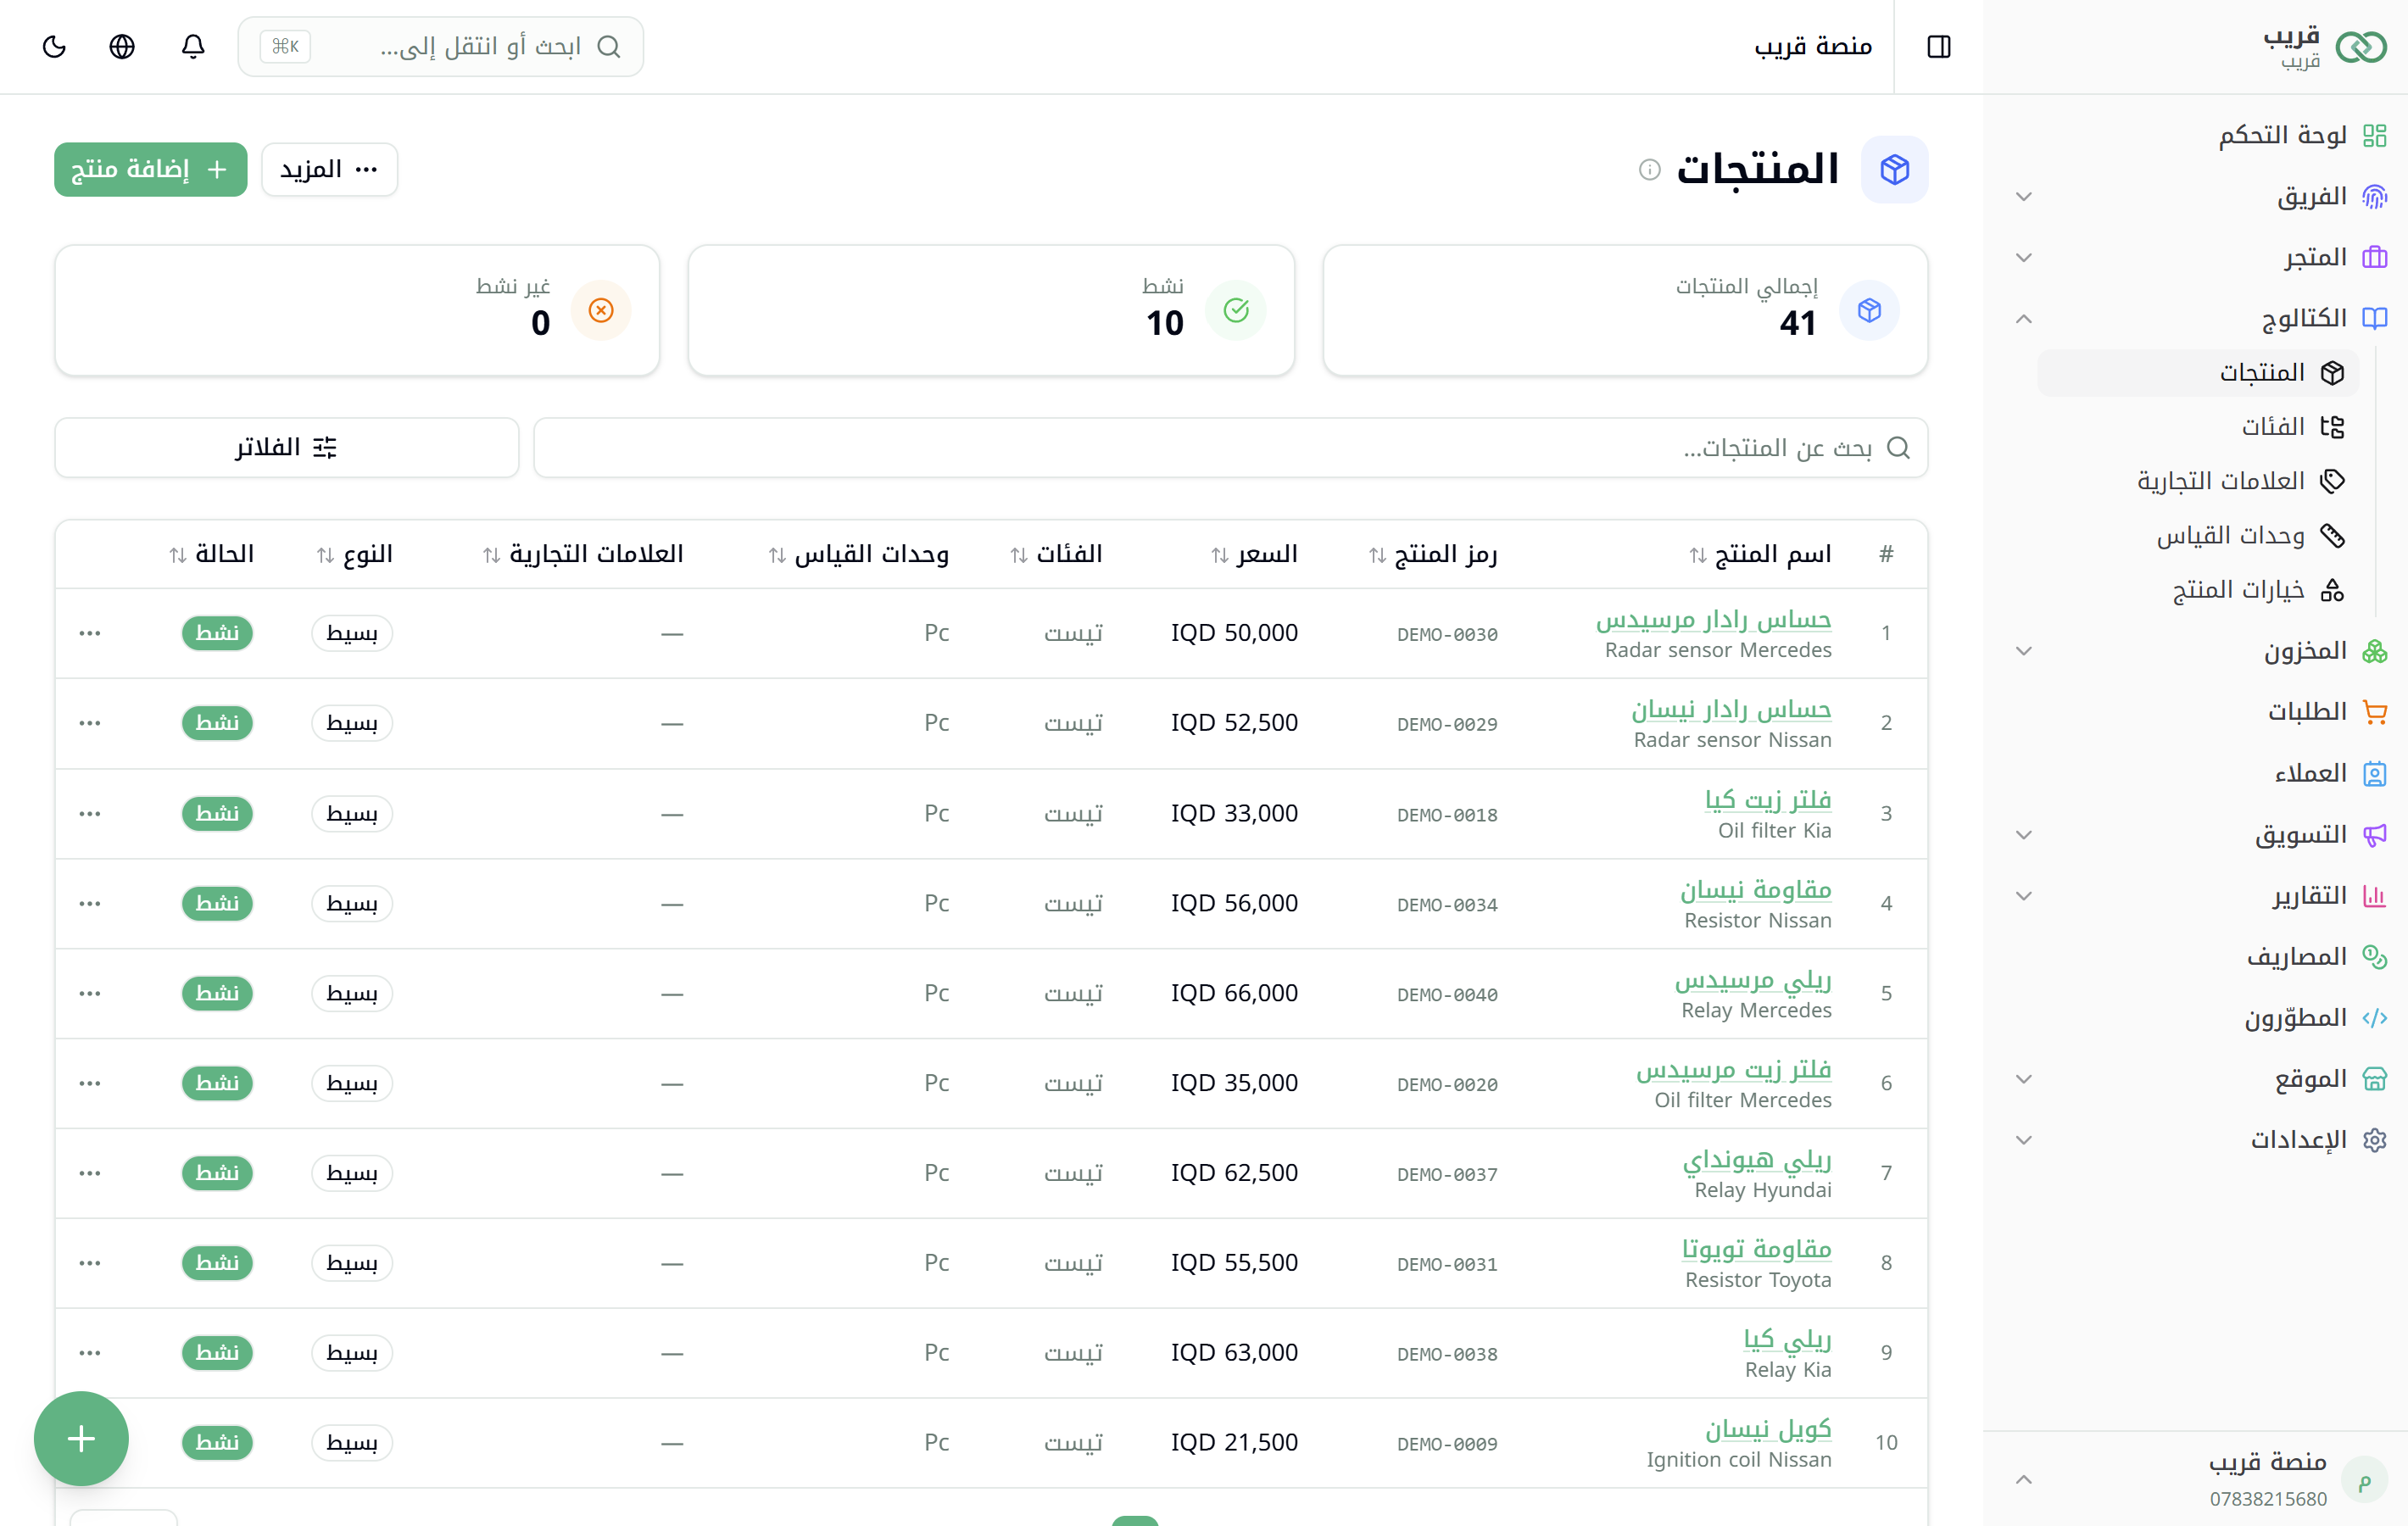Sort by الحالة column
This screenshot has height=1526, width=2408.
[211, 554]
